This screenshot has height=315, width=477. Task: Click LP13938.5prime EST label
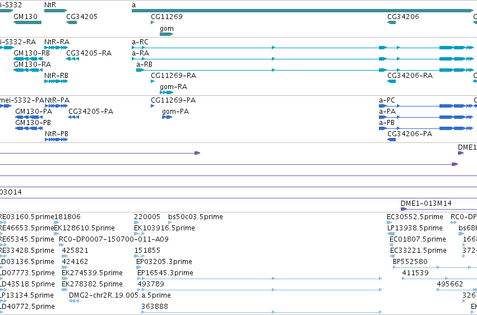click(415, 228)
